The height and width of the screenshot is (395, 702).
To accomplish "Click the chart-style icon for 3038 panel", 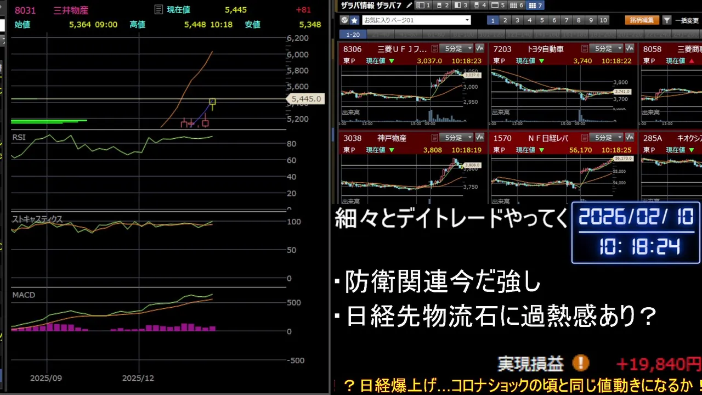I will tap(480, 138).
